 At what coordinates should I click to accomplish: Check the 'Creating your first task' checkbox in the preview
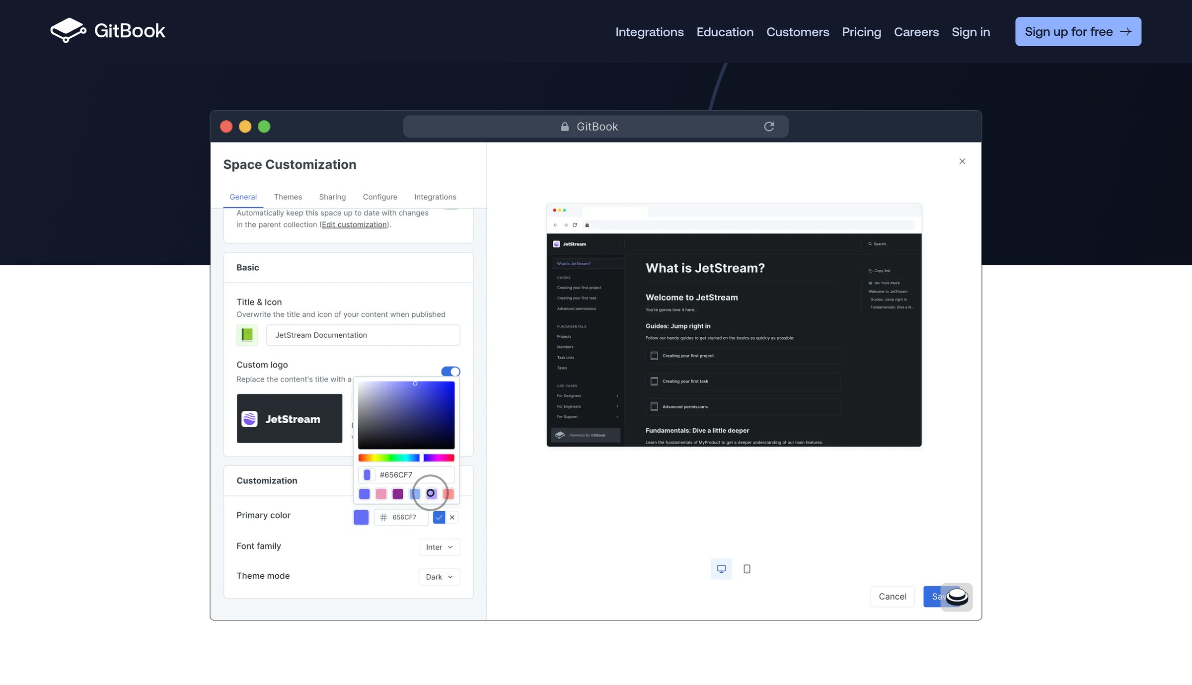click(654, 381)
